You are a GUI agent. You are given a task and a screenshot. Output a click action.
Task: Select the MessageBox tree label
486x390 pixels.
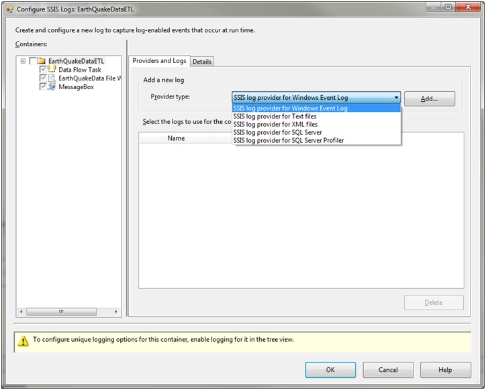(x=76, y=87)
